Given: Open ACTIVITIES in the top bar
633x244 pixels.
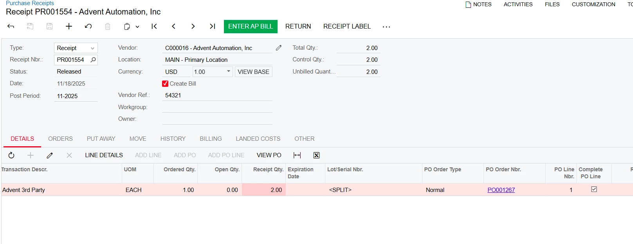Looking at the screenshot, I should (x=518, y=4).
